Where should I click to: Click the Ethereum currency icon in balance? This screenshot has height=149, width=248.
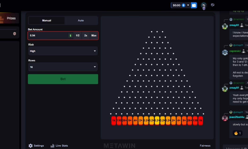[184, 5]
